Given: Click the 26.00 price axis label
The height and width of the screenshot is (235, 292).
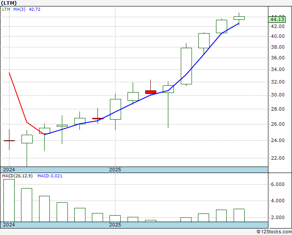Looking at the screenshot, I should point(278,124).
